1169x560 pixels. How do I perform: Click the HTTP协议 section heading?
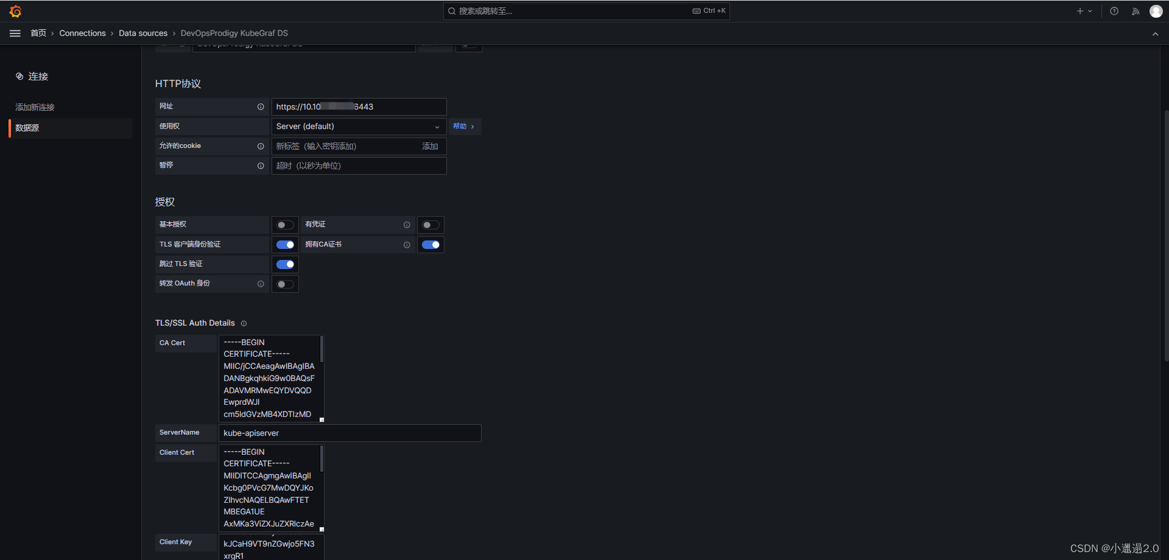pyautogui.click(x=178, y=84)
